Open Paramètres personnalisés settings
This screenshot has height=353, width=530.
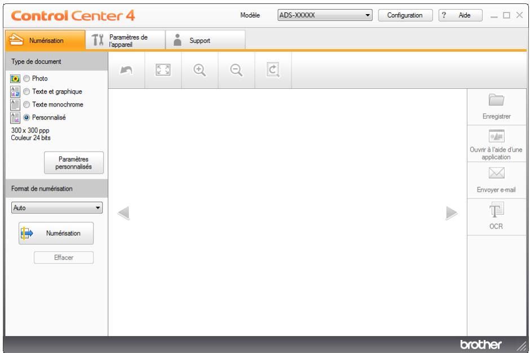point(74,162)
